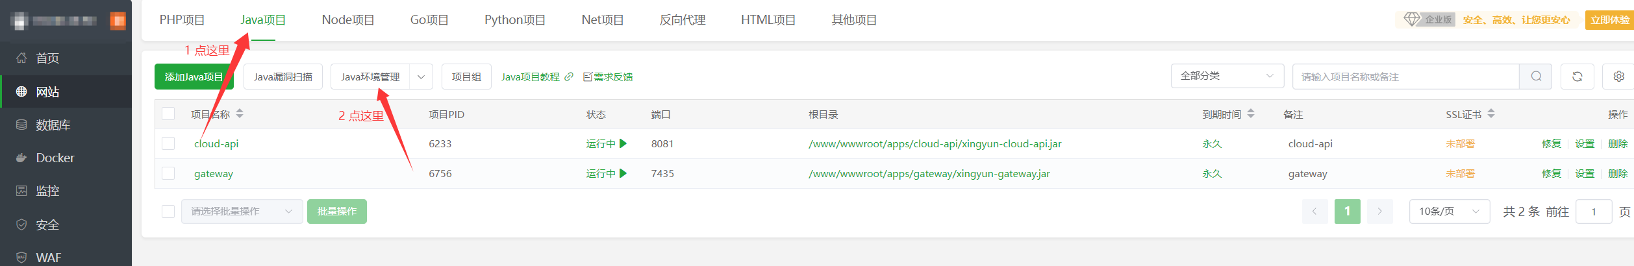Click the 添加Java项目 button
1634x266 pixels.
194,77
